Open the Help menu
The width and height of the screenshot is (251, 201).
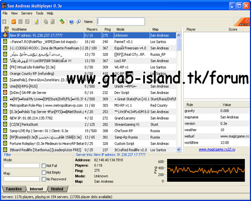pyautogui.click(x=50, y=13)
